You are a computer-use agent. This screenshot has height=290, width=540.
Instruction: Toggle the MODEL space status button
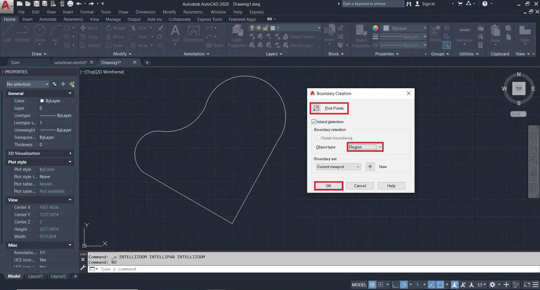point(359,285)
